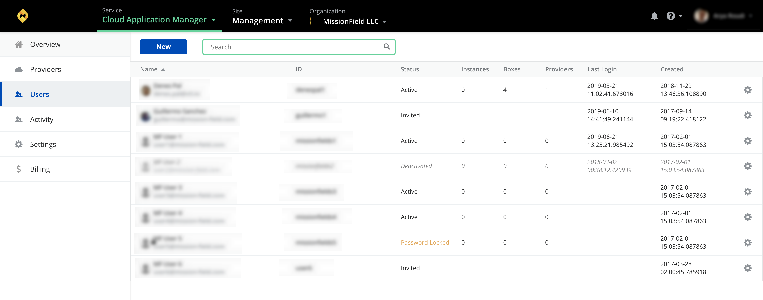This screenshot has height=300, width=763.
Task: Sort by the Providers column header
Action: click(559, 69)
